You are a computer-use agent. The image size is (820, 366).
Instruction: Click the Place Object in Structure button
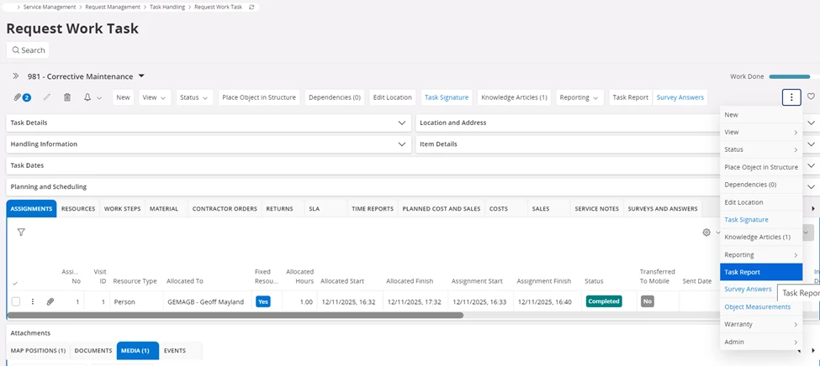[259, 97]
